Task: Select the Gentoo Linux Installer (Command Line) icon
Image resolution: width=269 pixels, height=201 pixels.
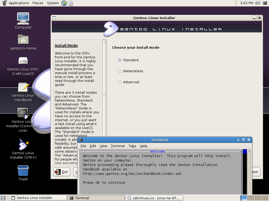Action: pos(23,113)
